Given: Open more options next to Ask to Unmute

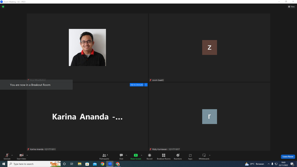Looking at the screenshot, I should 146,84.
